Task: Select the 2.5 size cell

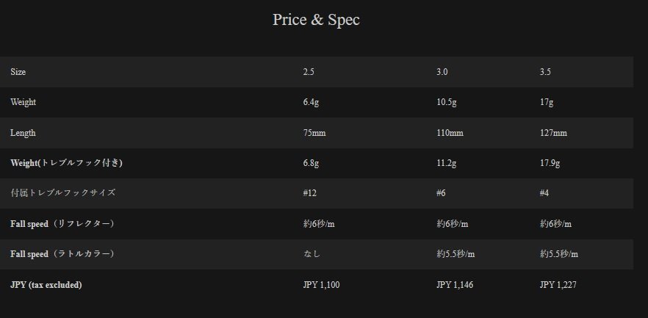Action: 309,72
